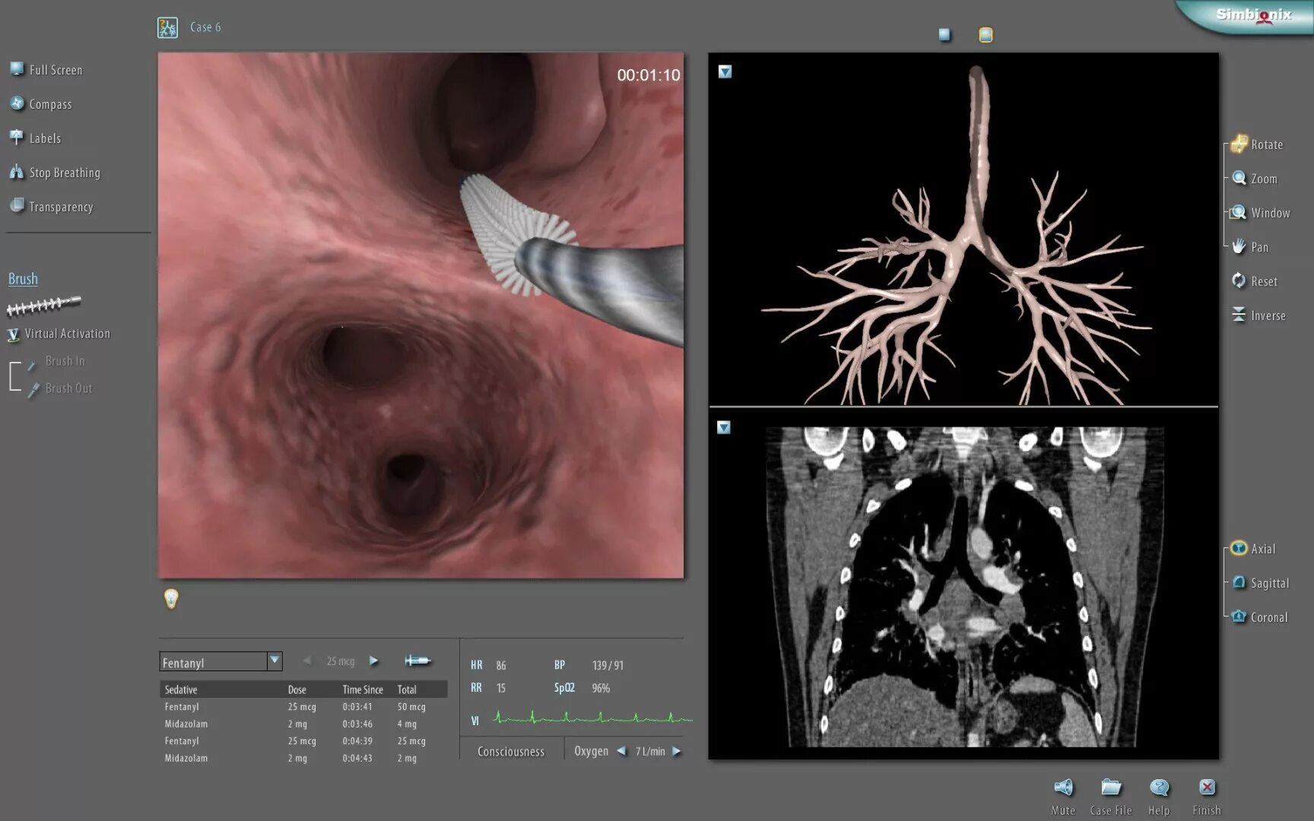
Task: Reset the 3D airway view
Action: (1239, 281)
